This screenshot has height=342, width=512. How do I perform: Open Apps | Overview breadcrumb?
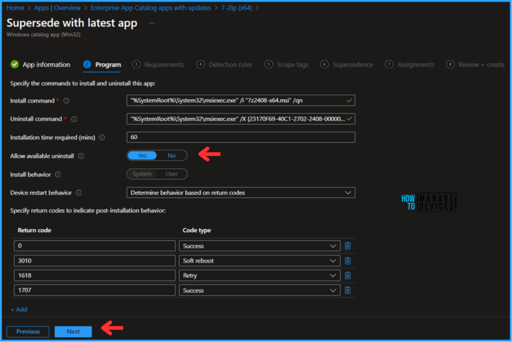pyautogui.click(x=57, y=8)
